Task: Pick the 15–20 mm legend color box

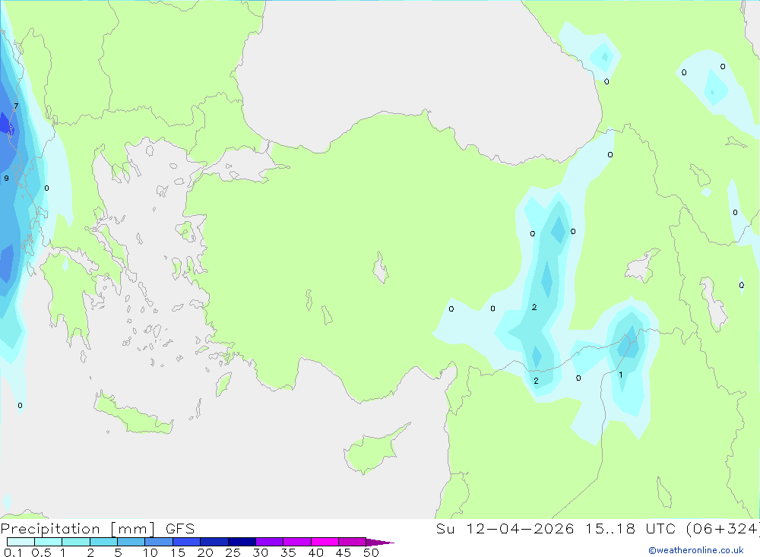Action: point(187,542)
